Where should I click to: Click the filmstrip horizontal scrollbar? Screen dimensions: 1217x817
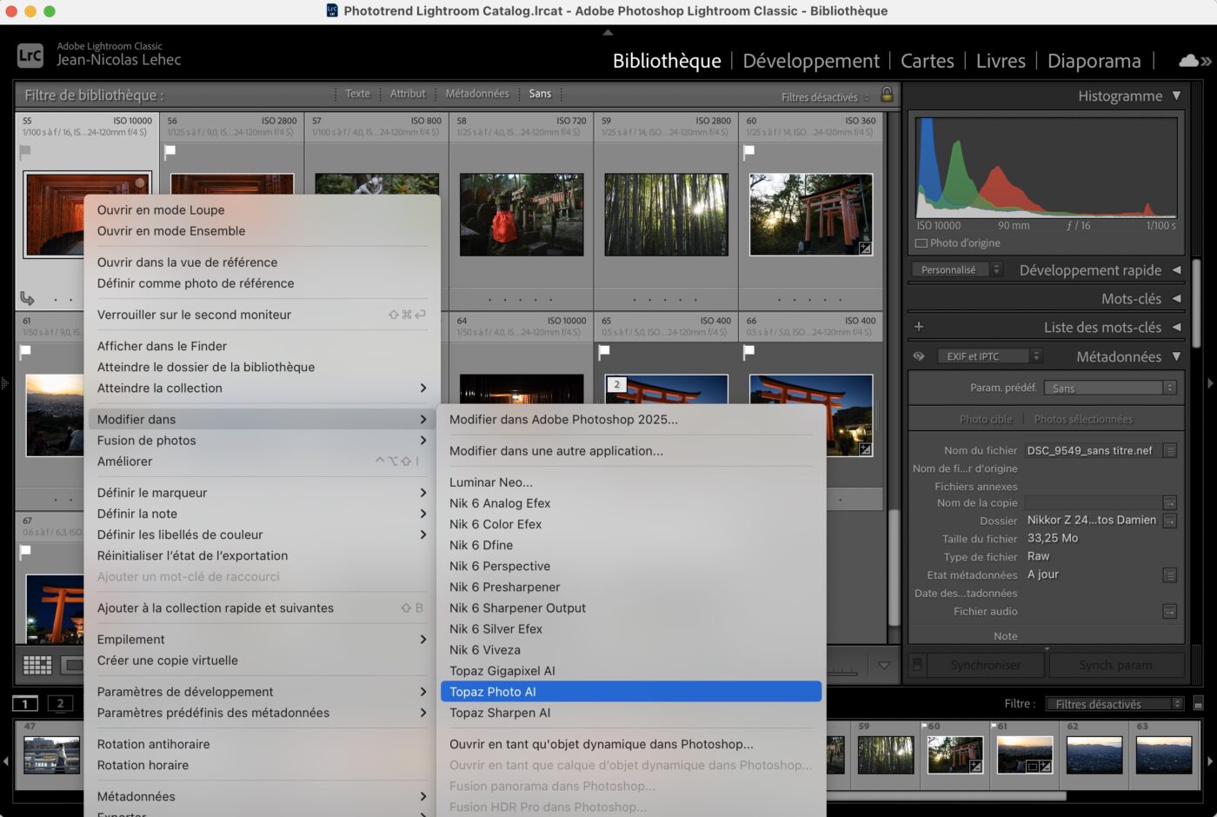[x=945, y=795]
